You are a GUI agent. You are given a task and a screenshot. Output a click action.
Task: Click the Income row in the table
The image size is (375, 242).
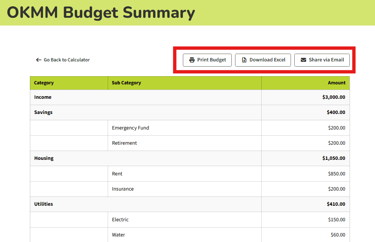pos(43,97)
